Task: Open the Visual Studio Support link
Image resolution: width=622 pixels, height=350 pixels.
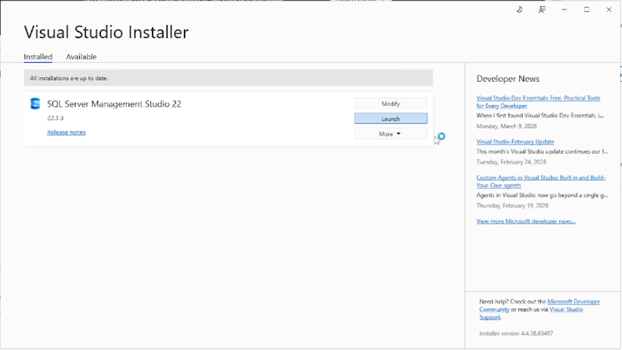Action: point(566,309)
